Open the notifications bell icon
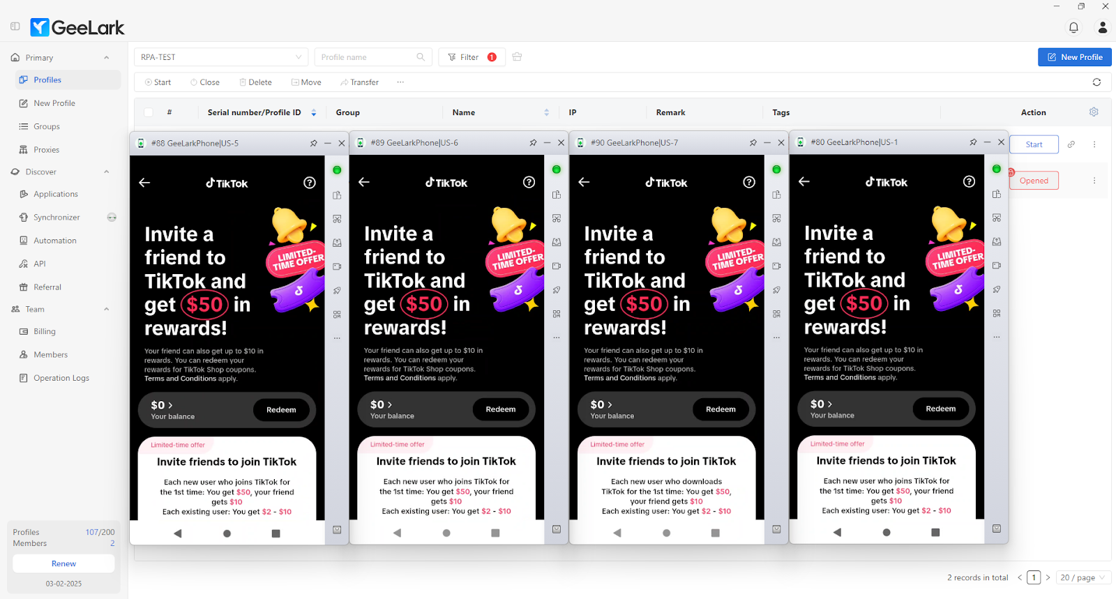1116x599 pixels. tap(1073, 27)
